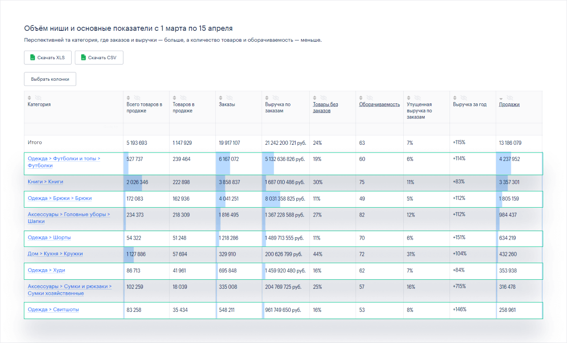Toggle visibility of the Заказы column
The width and height of the screenshot is (567, 343).
[230, 97]
